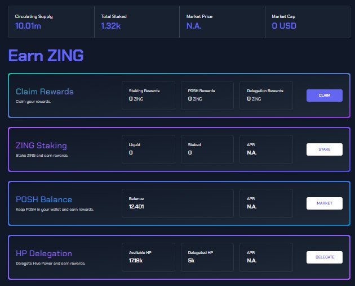This screenshot has height=286, width=355.
Task: Select the POSH balance value 12.401
Action: 136,207
